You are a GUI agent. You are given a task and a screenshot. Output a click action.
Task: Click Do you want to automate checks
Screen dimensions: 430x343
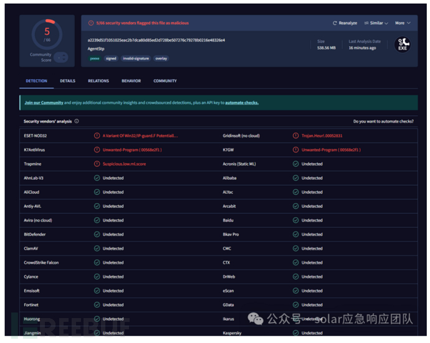(383, 121)
